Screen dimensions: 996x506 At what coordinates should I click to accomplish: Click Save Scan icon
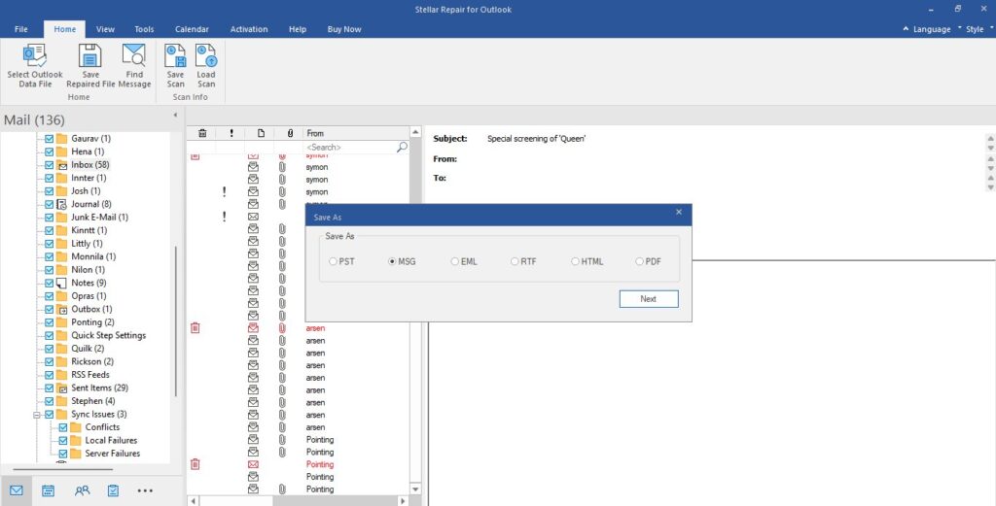click(175, 55)
